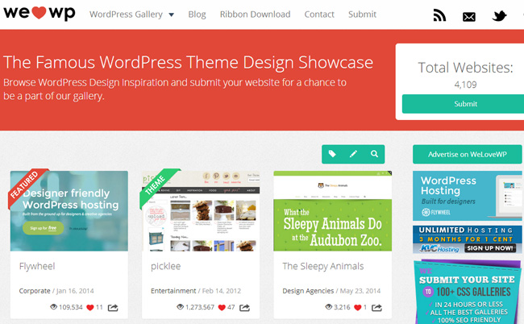Open the Flywheel site thumbnail
Image resolution: width=524 pixels, height=324 pixels.
click(x=69, y=211)
